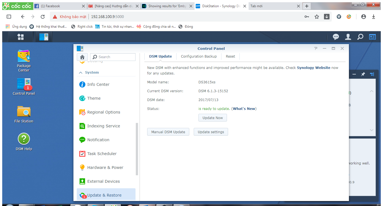This screenshot has width=383, height=206.
Task: Open External Devices in sidebar
Action: [106, 181]
